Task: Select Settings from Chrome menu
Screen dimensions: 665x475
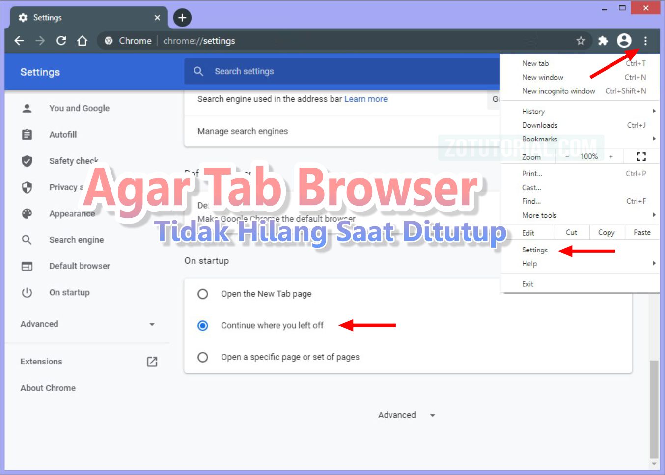Action: coord(535,250)
